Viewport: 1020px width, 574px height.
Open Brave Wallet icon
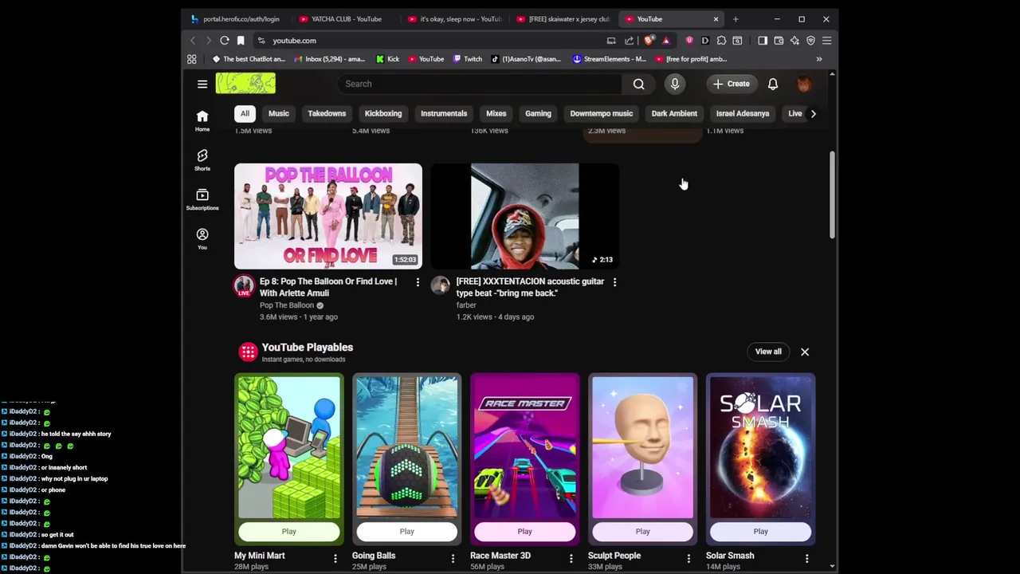point(779,41)
